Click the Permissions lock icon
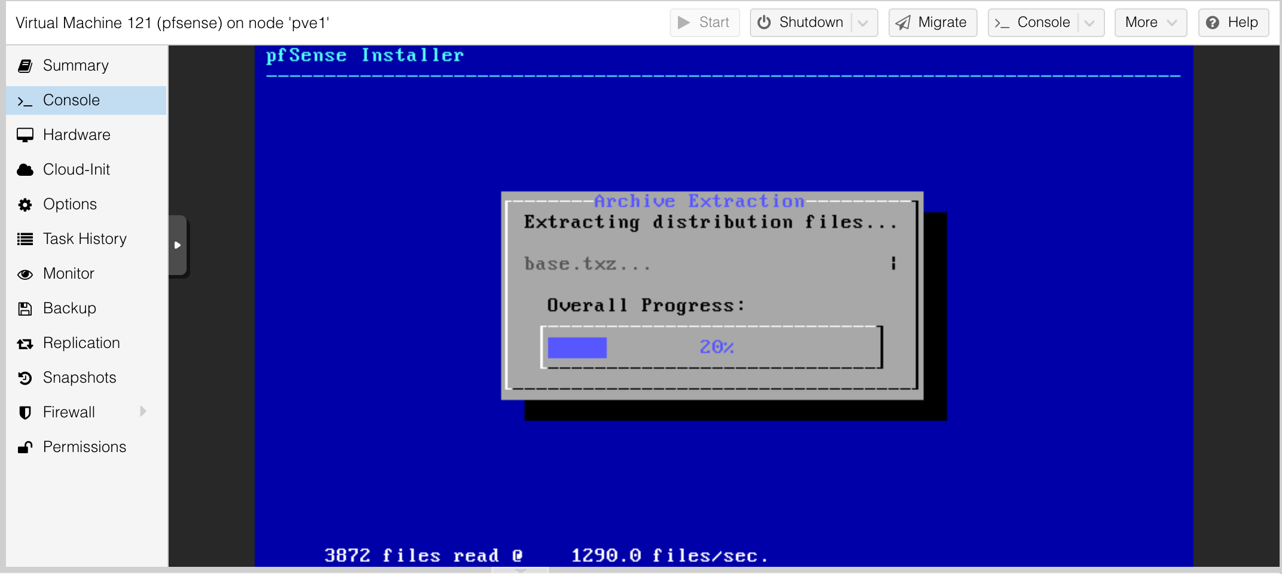The width and height of the screenshot is (1282, 574). pos(25,447)
